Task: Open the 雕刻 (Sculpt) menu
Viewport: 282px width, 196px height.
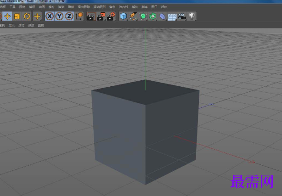Action: tap(71, 7)
